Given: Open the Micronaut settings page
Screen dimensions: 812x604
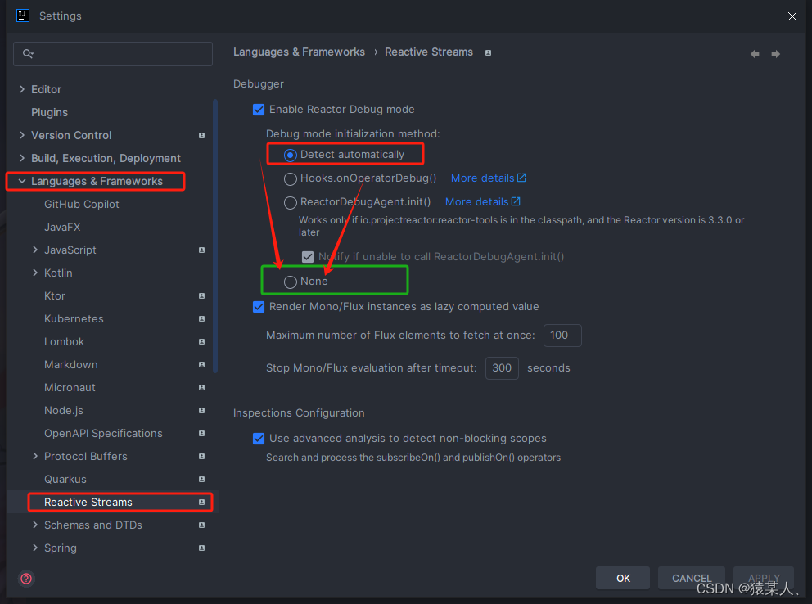Looking at the screenshot, I should pyautogui.click(x=70, y=388).
